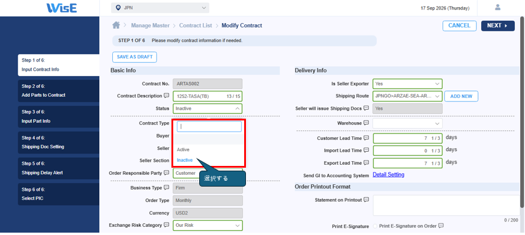
Task: Select Print E-Signature on Order radio button
Action: 375,226
